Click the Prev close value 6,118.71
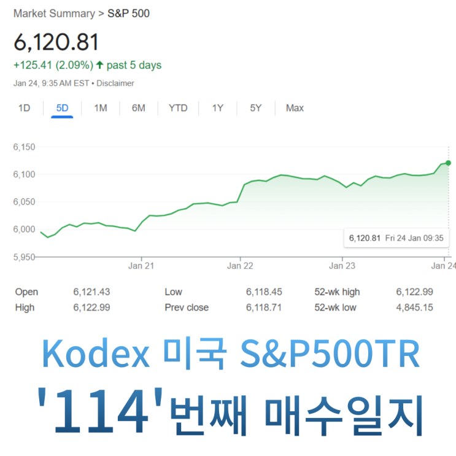 [264, 307]
